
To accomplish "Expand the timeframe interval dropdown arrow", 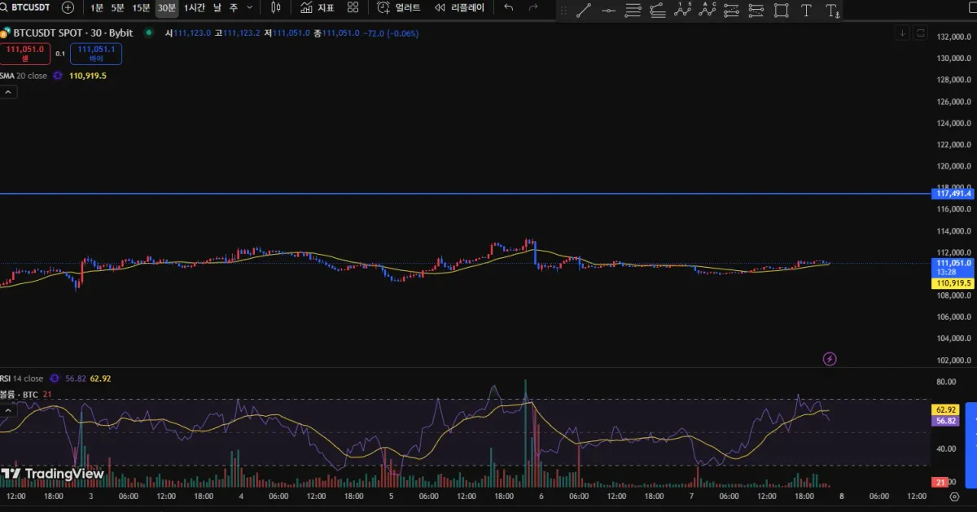I will pos(249,8).
